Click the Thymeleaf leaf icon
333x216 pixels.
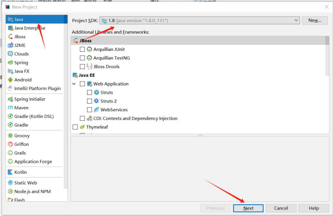click(x=82, y=127)
